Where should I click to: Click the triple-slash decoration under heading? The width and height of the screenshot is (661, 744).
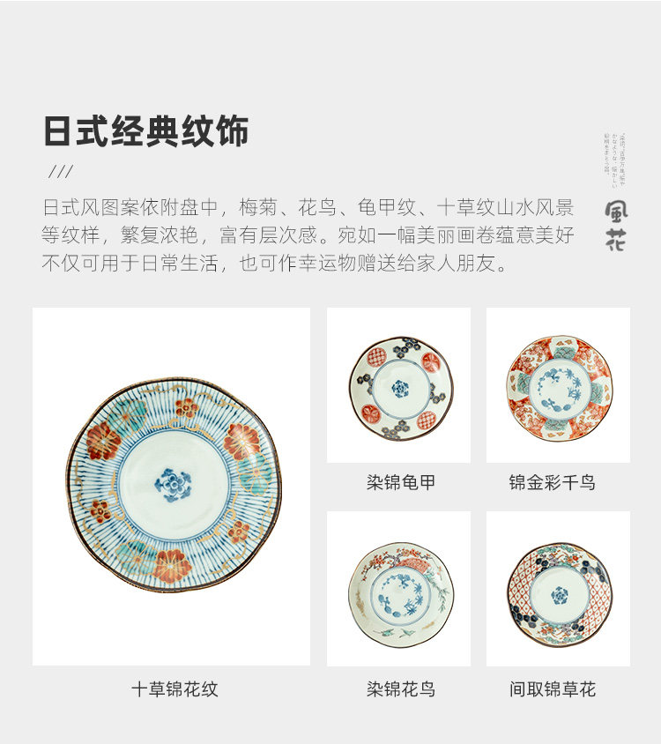61,171
